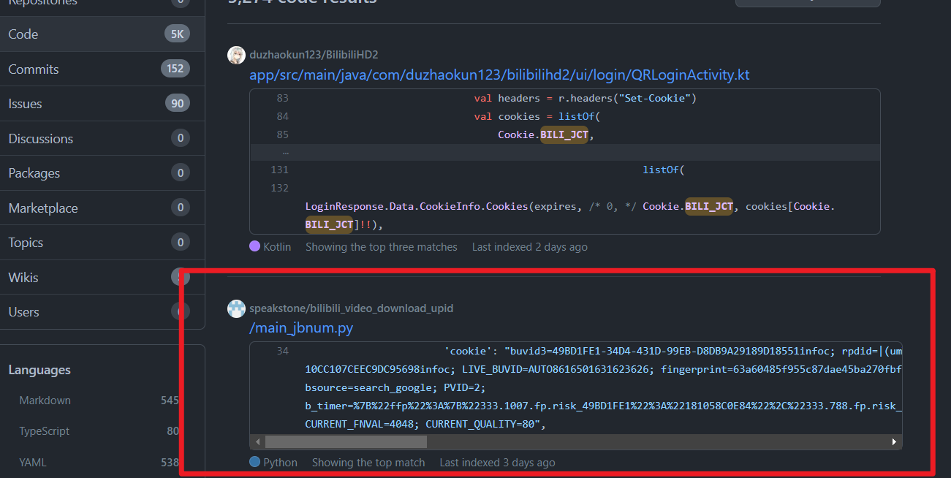Click 'Showing the top three matches' text
The image size is (951, 478).
382,247
